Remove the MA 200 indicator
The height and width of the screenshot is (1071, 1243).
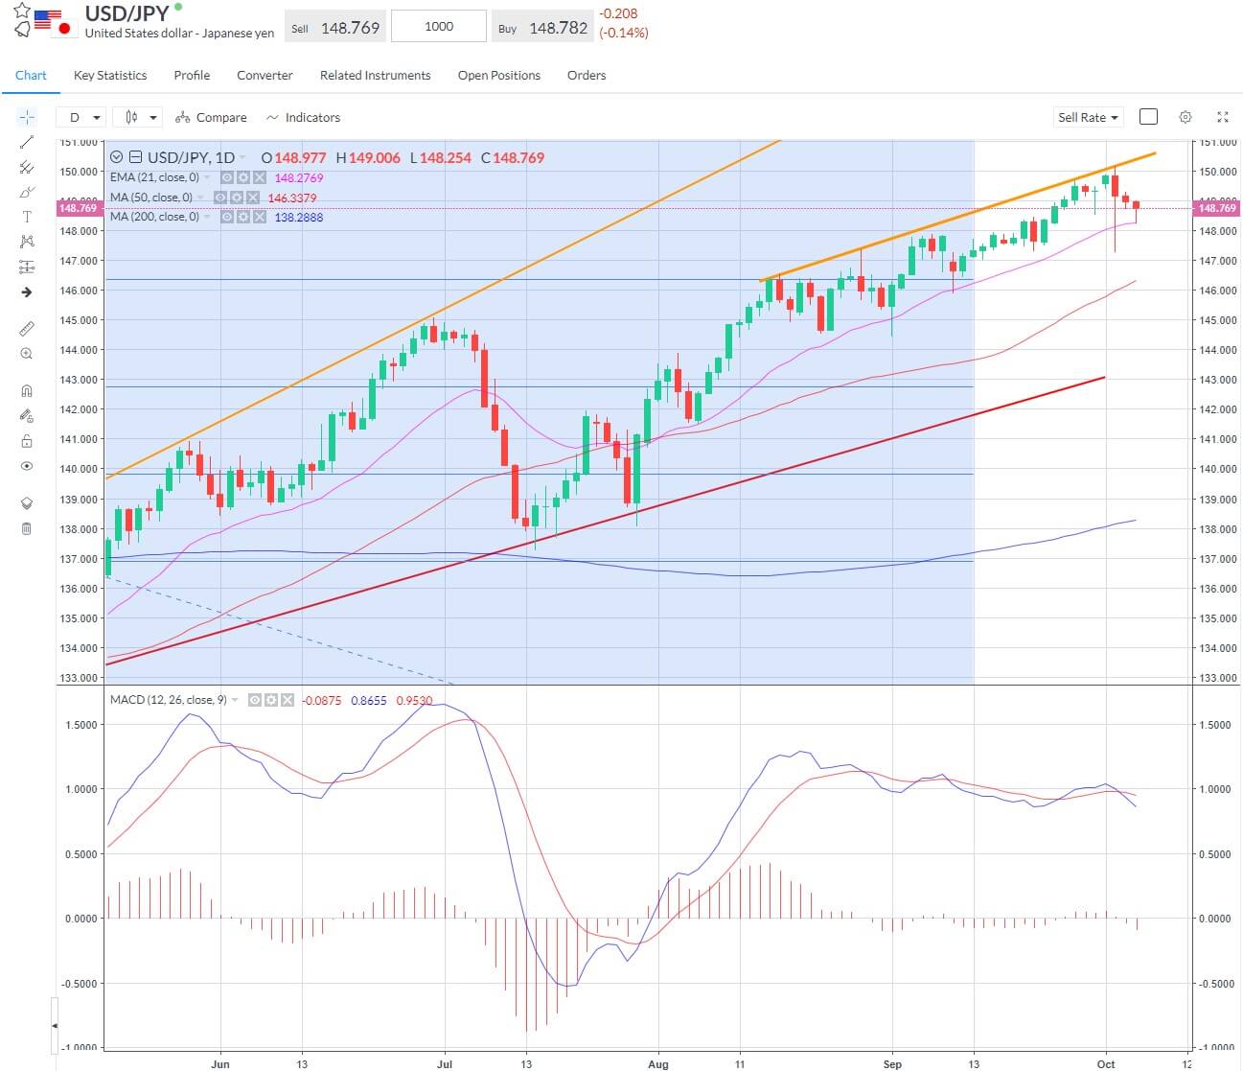(x=258, y=218)
